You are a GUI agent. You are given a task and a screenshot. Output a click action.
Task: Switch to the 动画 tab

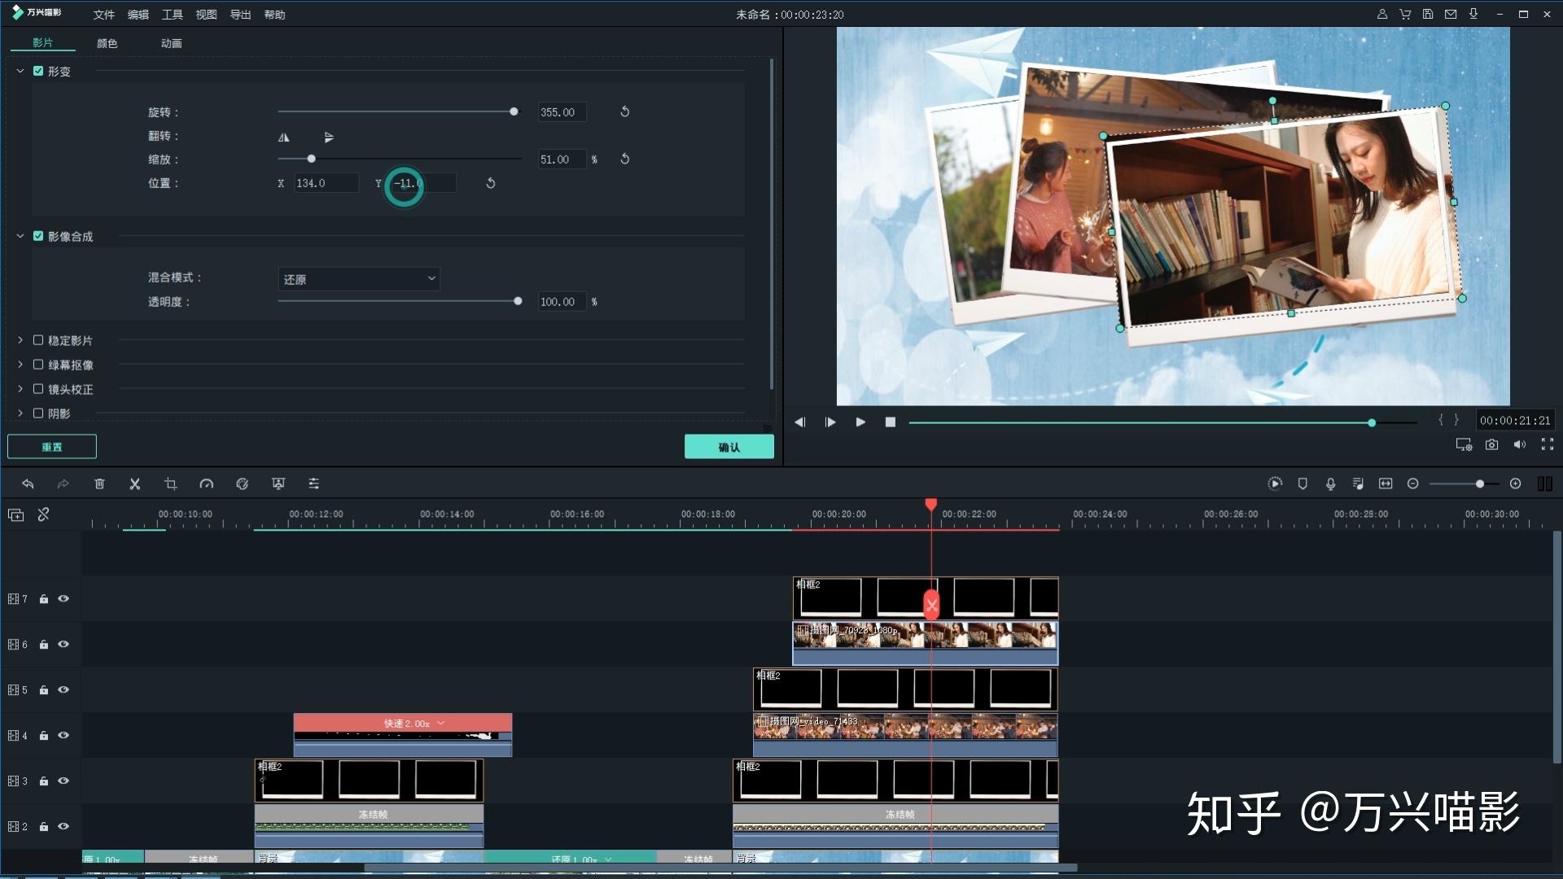click(171, 43)
